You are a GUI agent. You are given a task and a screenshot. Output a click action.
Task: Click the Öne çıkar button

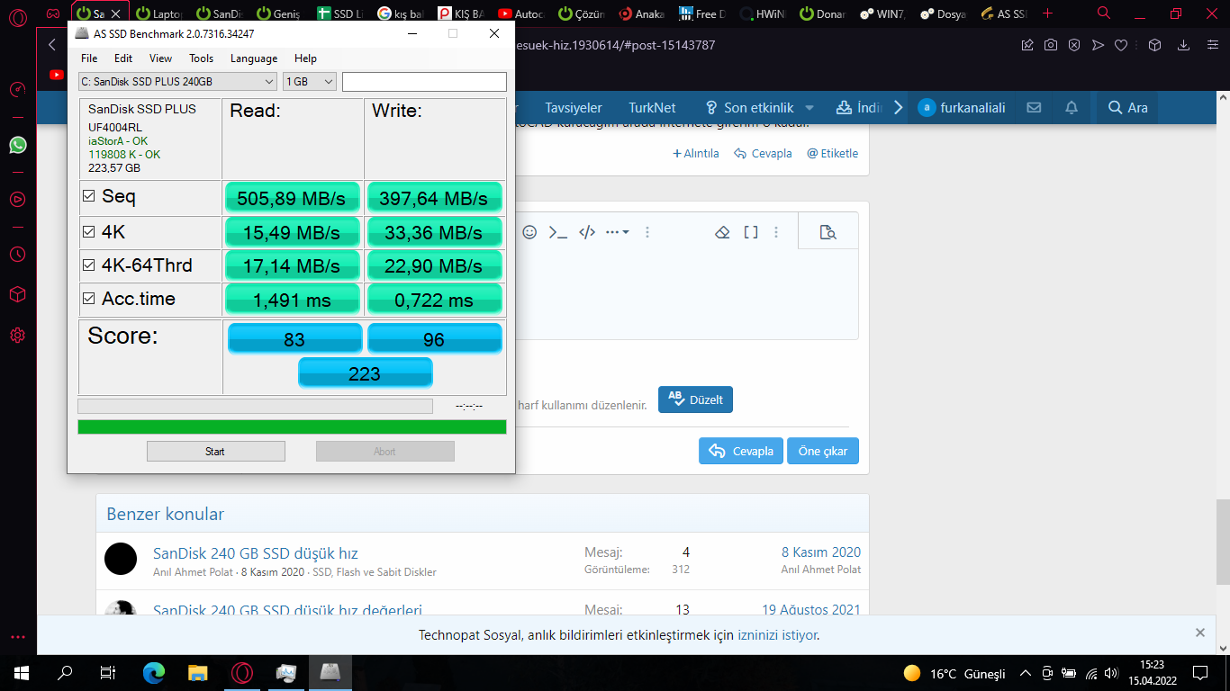pyautogui.click(x=823, y=451)
